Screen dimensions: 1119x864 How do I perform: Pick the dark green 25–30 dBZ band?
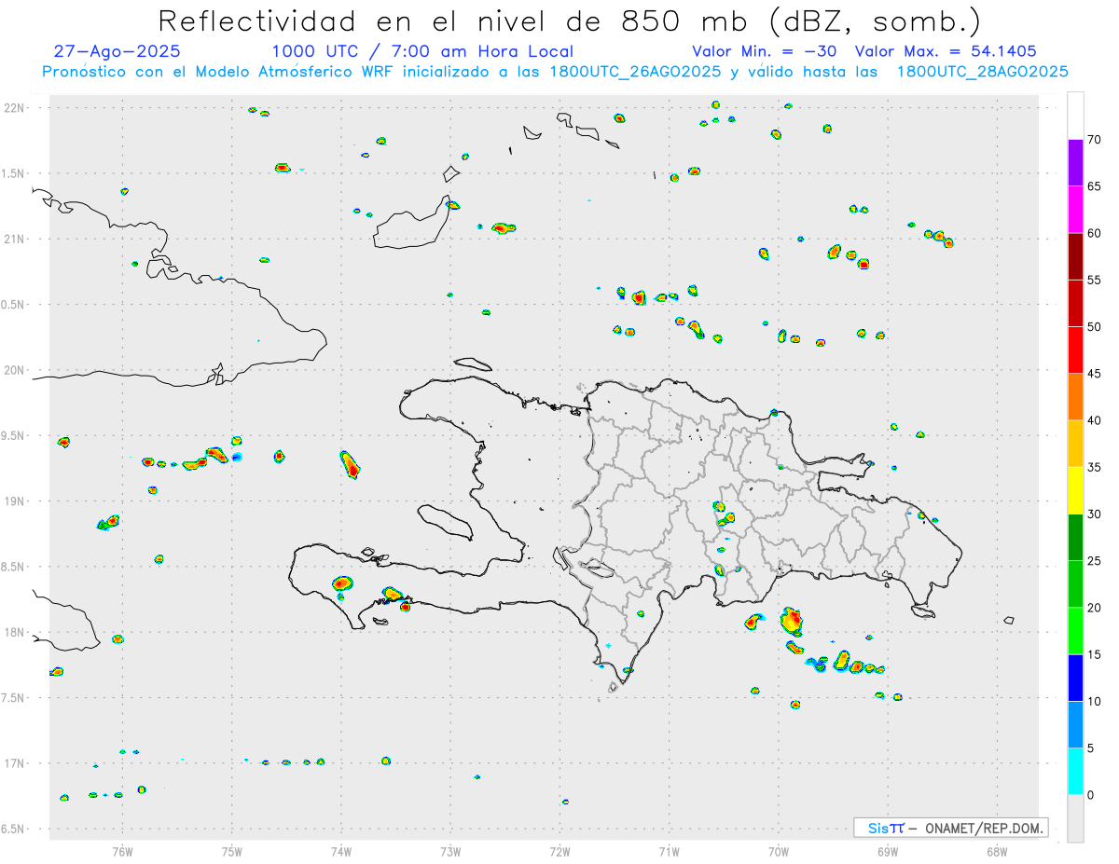pos(1075,538)
